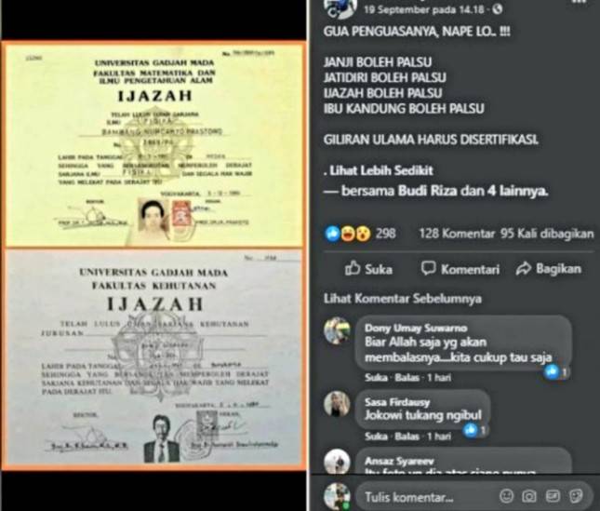Click the share arrow icon beside Bagikan
The width and height of the screenshot is (600, 511).
[x=524, y=269]
